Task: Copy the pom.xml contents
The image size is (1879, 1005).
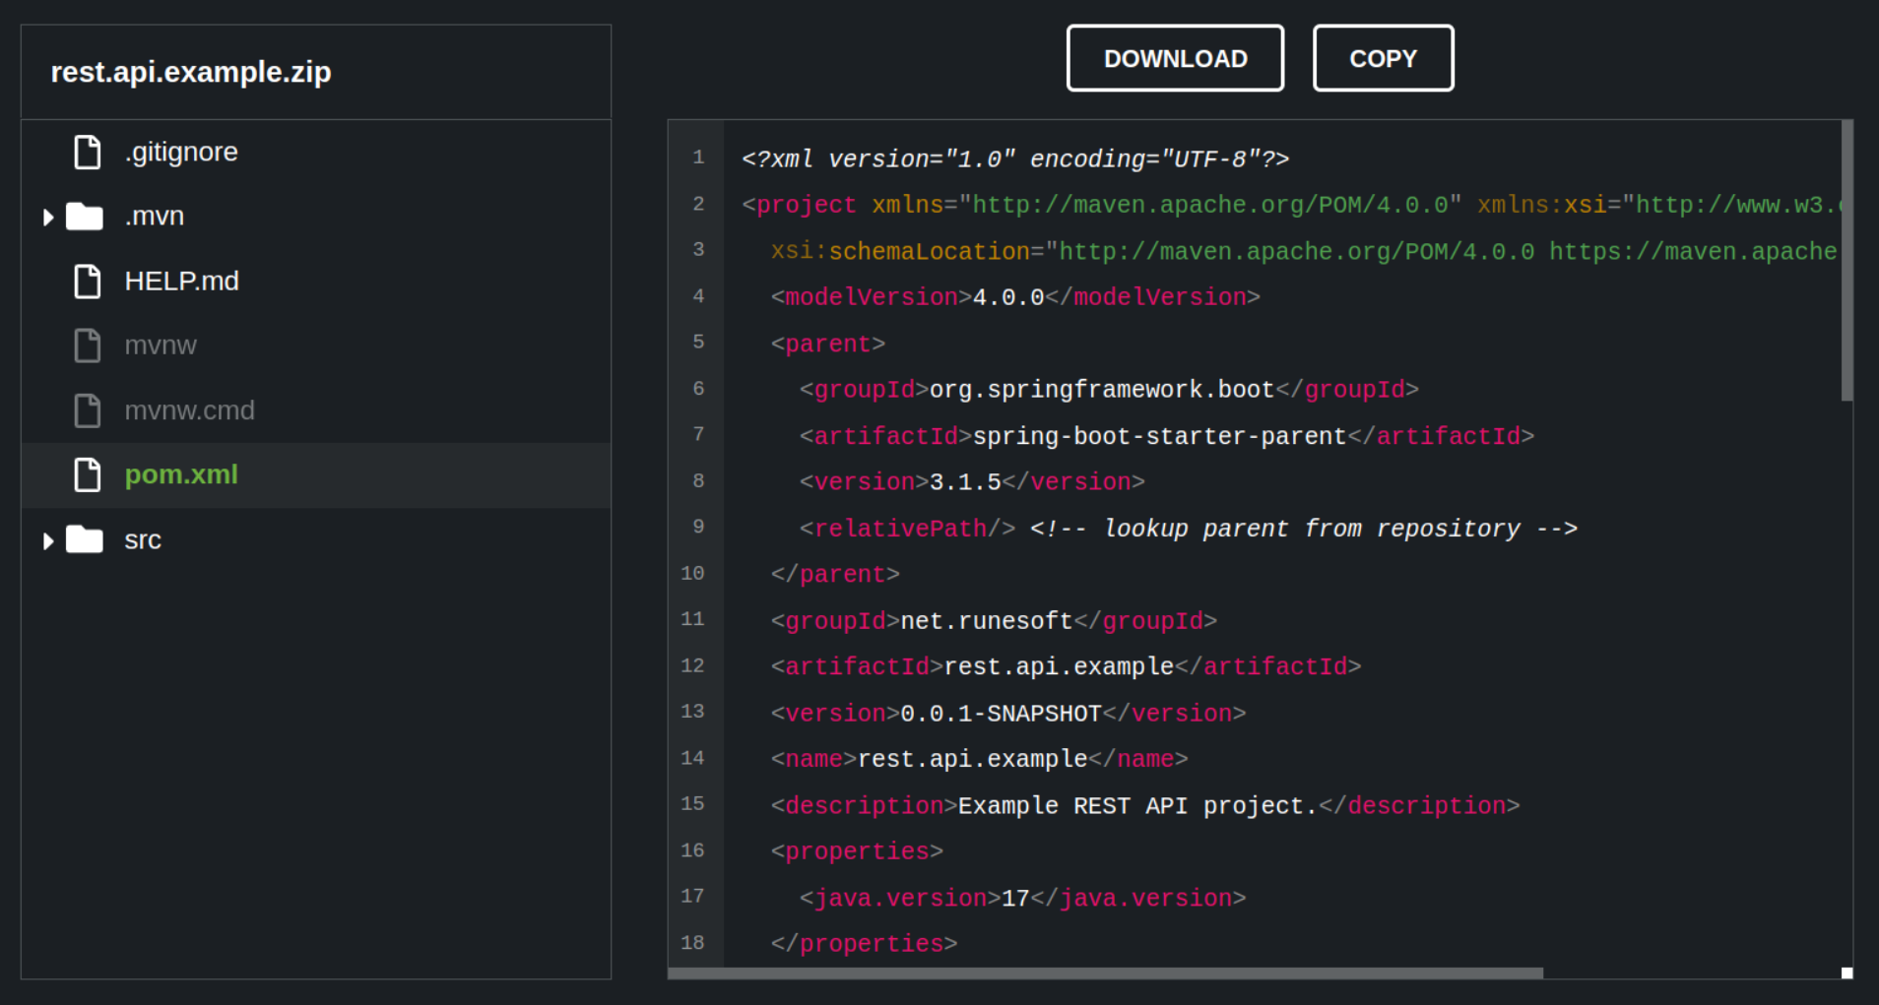Action: [1383, 59]
